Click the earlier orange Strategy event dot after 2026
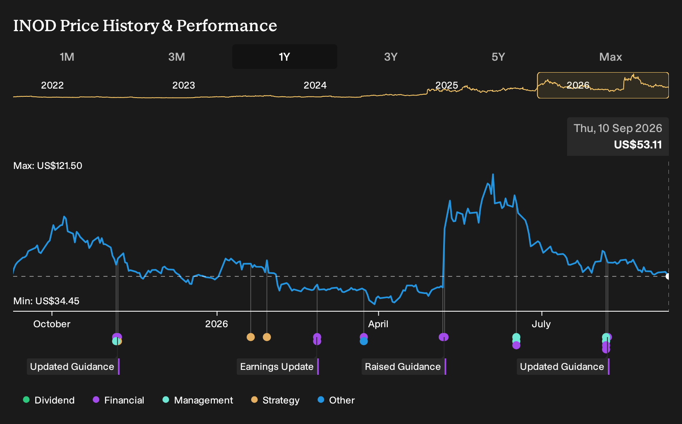This screenshot has height=424, width=682. pyautogui.click(x=251, y=337)
